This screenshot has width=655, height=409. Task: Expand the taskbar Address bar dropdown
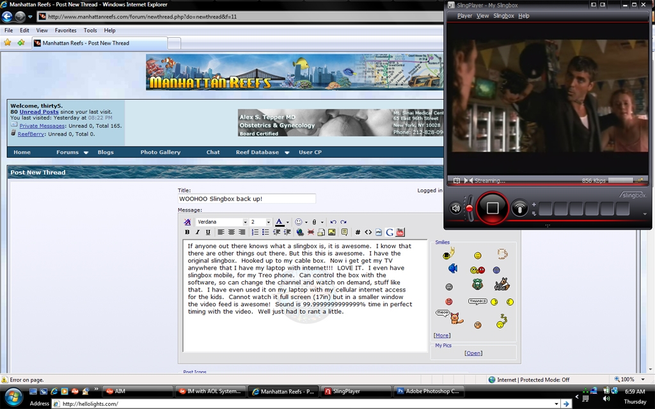(x=556, y=404)
